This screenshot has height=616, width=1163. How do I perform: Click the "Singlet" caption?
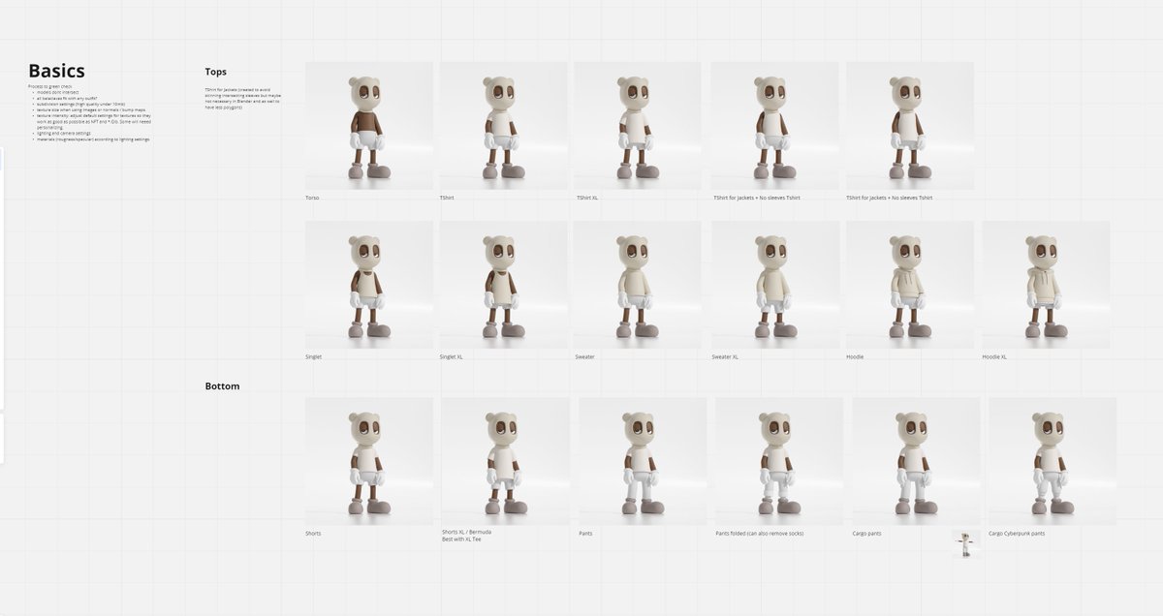(x=313, y=356)
